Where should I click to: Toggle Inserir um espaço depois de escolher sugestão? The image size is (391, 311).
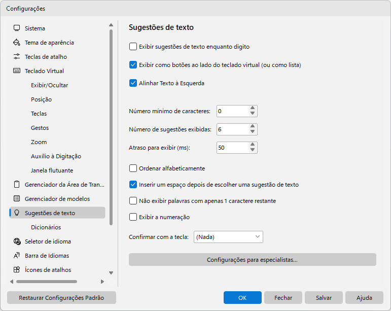(133, 185)
